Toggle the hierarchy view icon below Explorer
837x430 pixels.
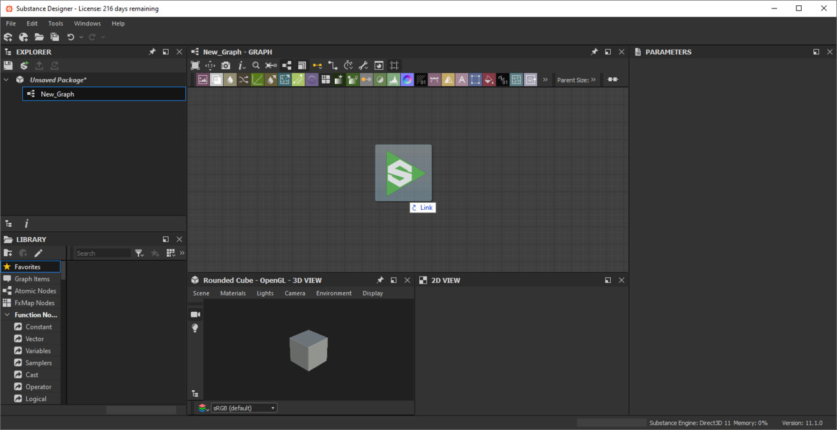click(8, 223)
